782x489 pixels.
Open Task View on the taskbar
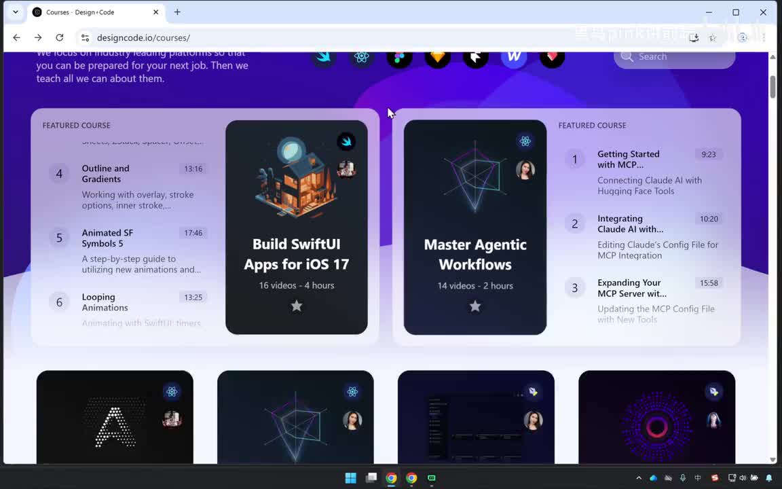point(371,478)
